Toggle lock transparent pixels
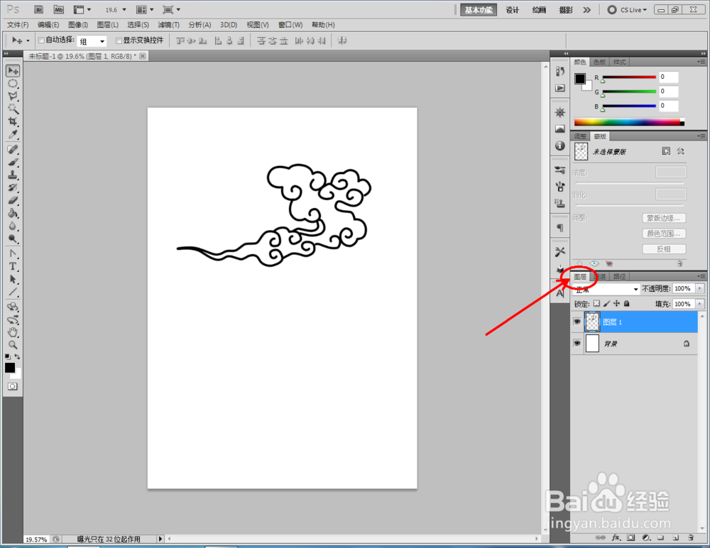The image size is (710, 548). [597, 303]
